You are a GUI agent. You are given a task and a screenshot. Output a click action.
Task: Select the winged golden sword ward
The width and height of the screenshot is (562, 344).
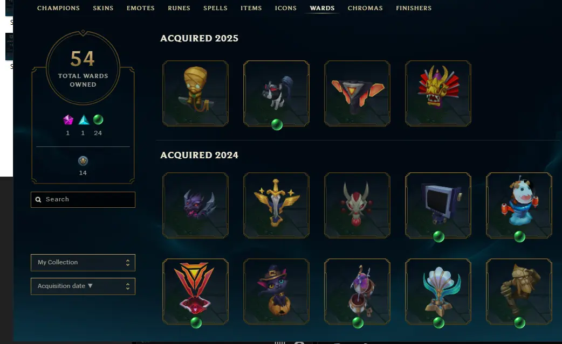[276, 205]
